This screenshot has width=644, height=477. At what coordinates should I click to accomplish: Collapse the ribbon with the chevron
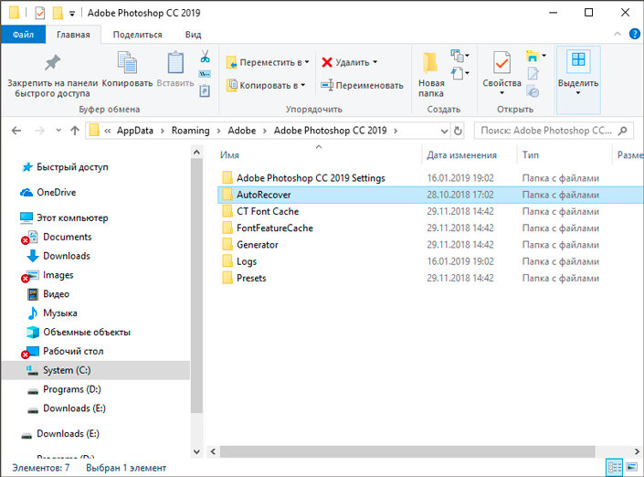[618, 34]
